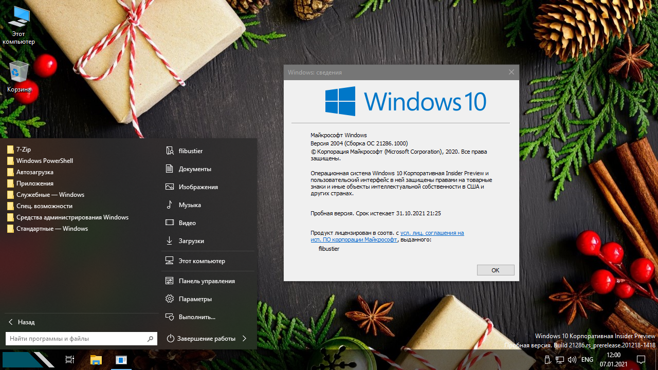The image size is (658, 370).
Task: Open Документы from the Start menu
Action: coord(208,169)
